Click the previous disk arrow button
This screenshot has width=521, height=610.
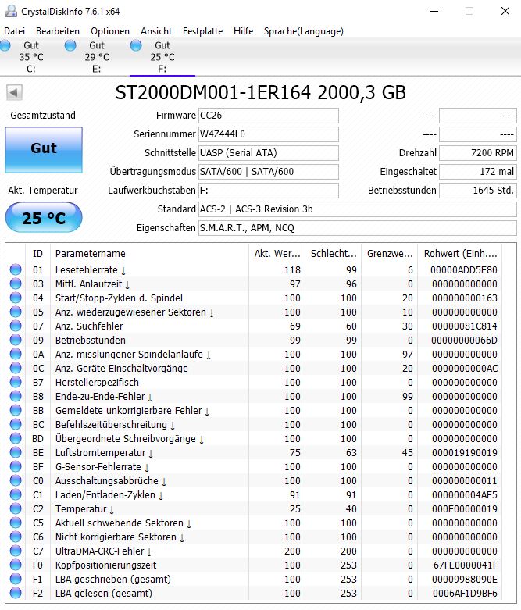[x=14, y=93]
